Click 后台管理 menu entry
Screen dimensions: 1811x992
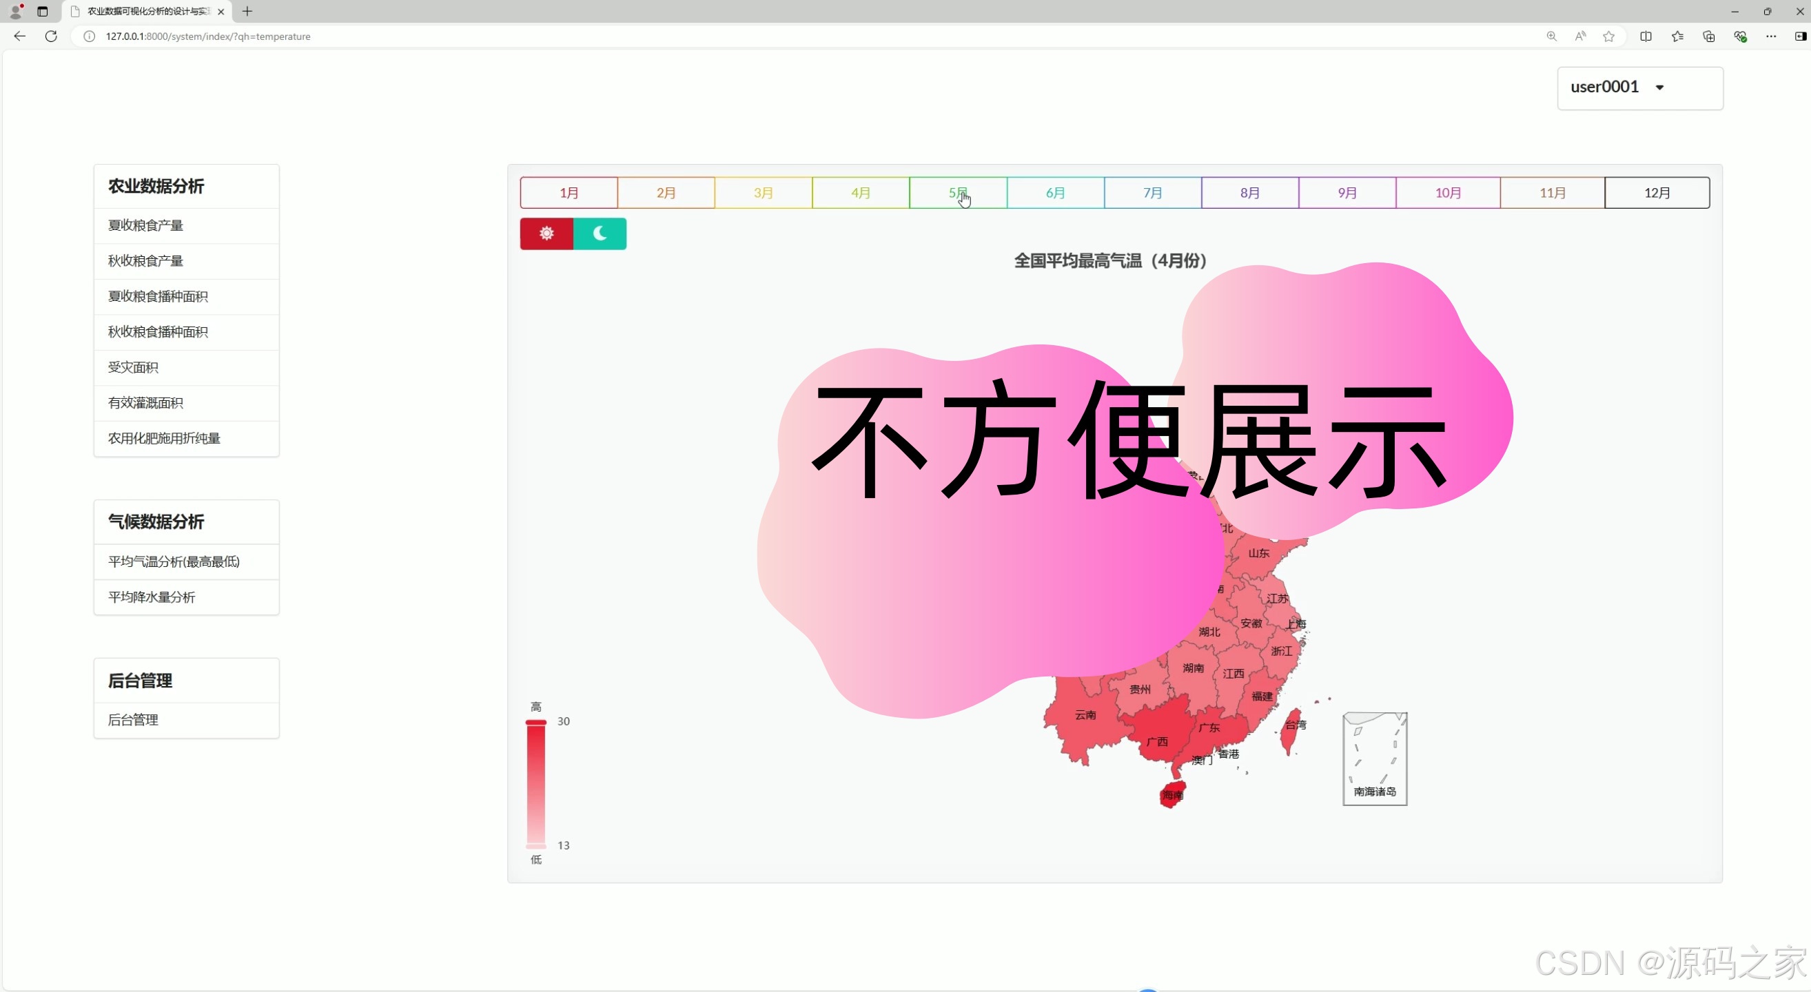[133, 720]
